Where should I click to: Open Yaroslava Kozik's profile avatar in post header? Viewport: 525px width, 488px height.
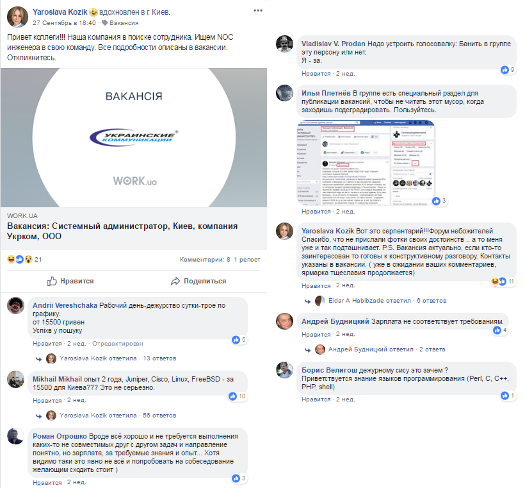(x=17, y=17)
